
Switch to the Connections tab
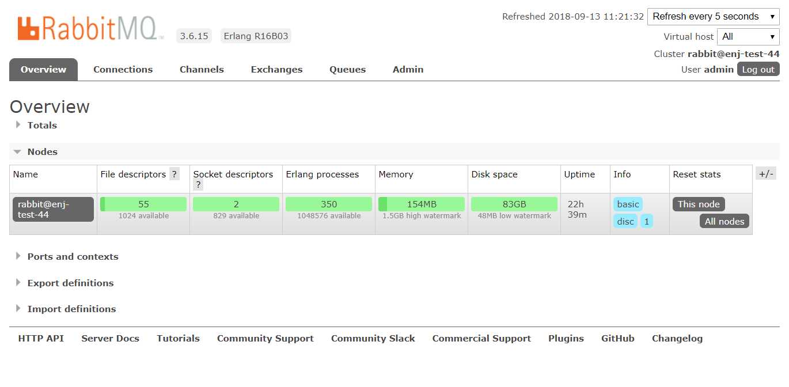point(123,69)
